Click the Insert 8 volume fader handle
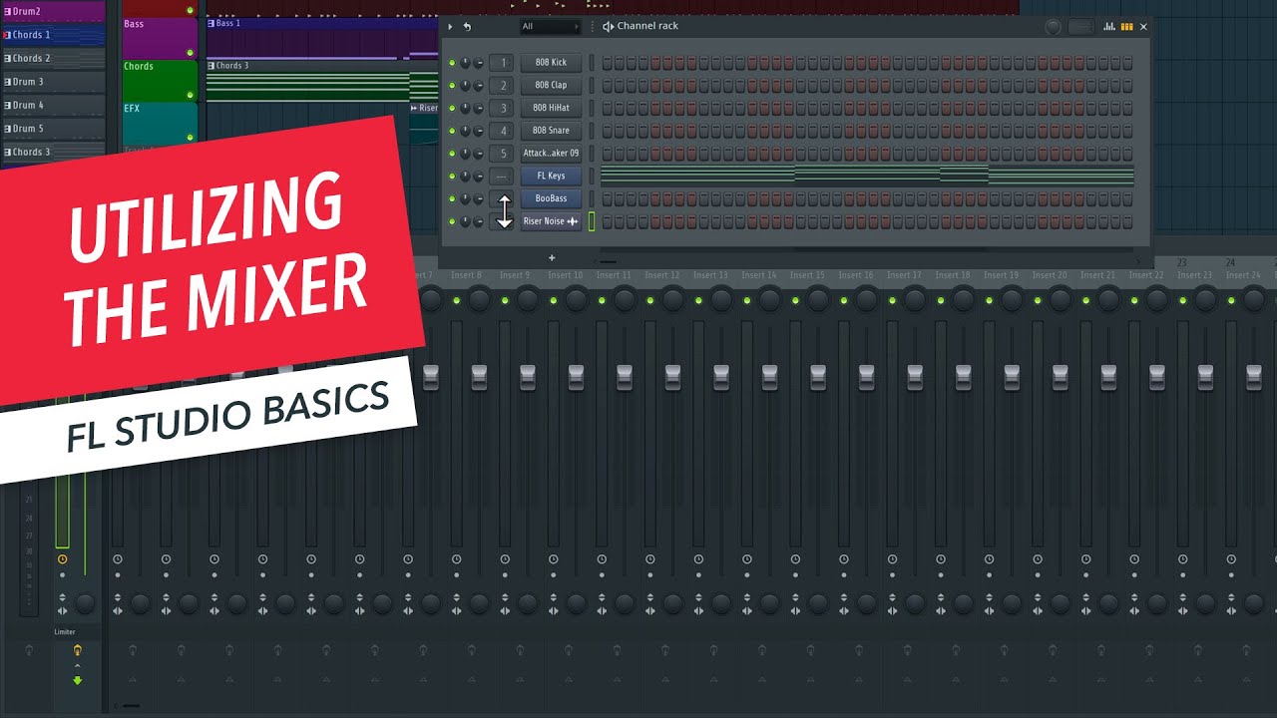1277x718 pixels. pos(479,377)
